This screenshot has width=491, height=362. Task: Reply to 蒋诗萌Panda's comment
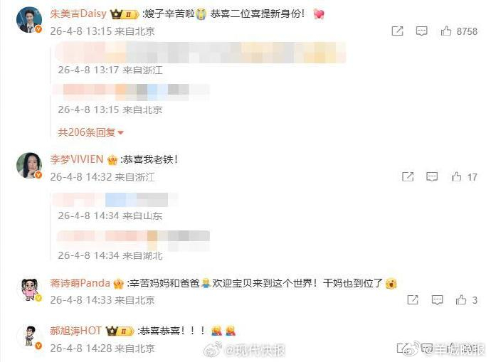tap(437, 299)
